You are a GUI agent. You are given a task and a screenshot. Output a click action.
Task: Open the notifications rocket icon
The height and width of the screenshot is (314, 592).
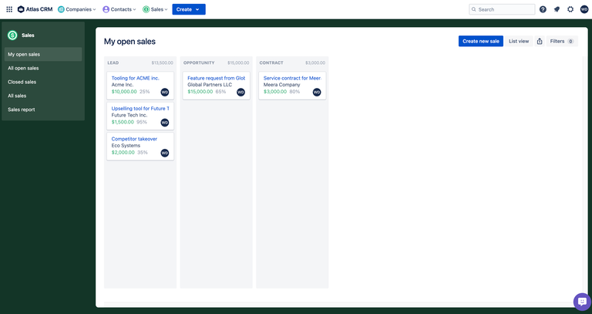point(557,9)
